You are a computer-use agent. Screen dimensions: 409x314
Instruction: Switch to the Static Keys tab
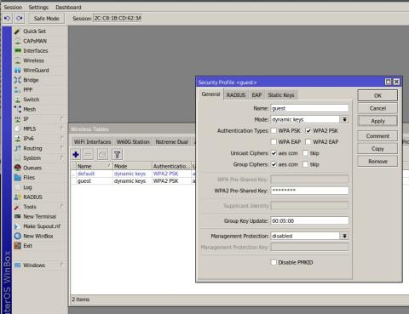coord(281,95)
